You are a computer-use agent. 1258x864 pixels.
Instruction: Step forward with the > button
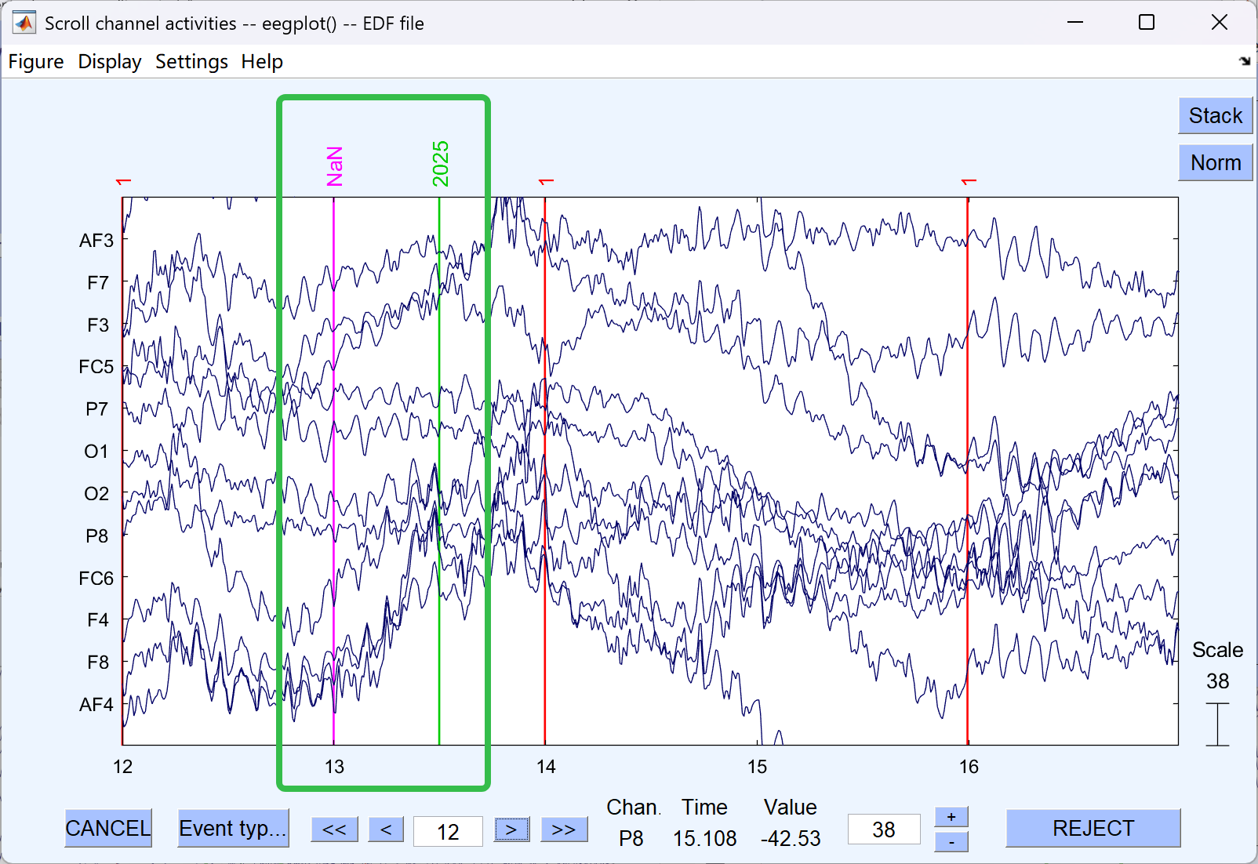click(x=511, y=830)
